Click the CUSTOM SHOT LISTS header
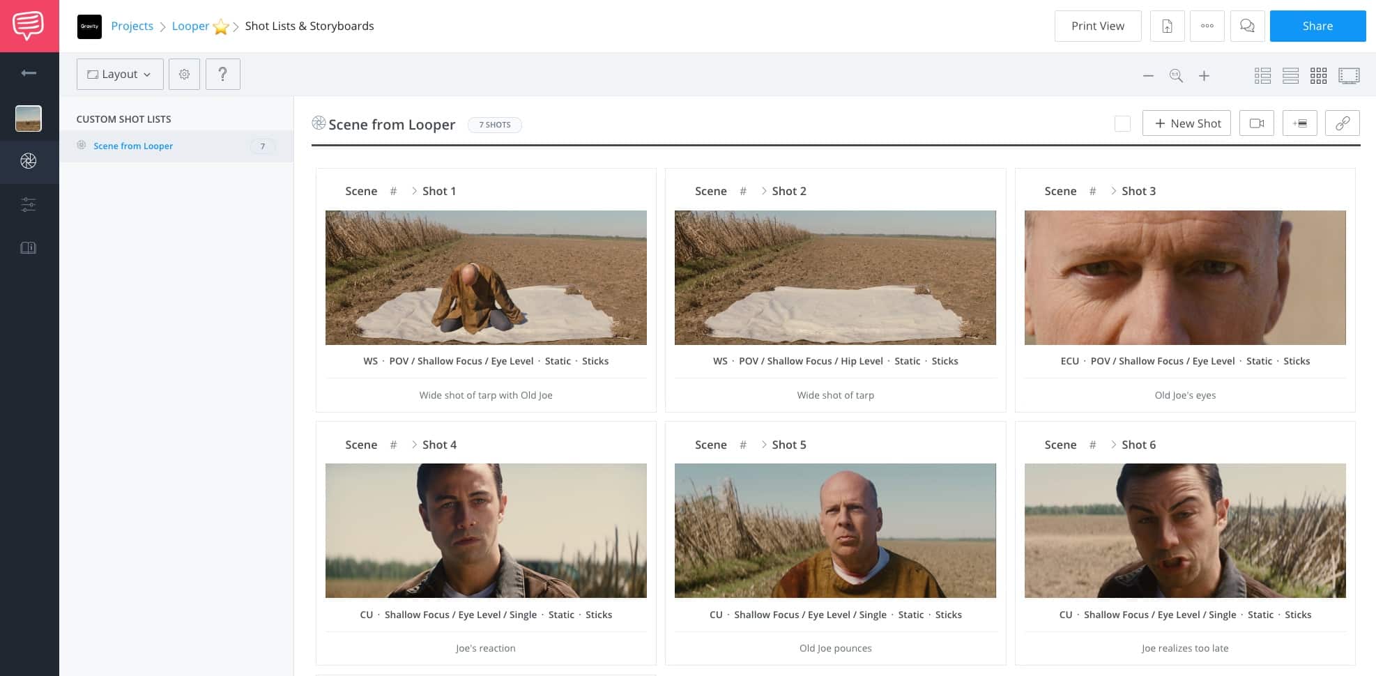The height and width of the screenshot is (676, 1376). pos(123,119)
